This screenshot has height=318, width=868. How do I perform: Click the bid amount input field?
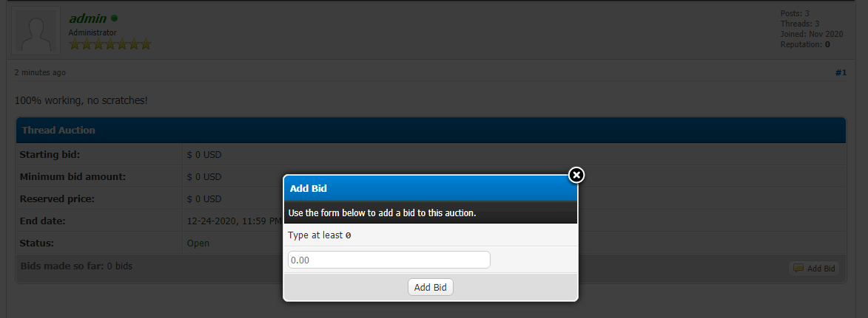388,260
